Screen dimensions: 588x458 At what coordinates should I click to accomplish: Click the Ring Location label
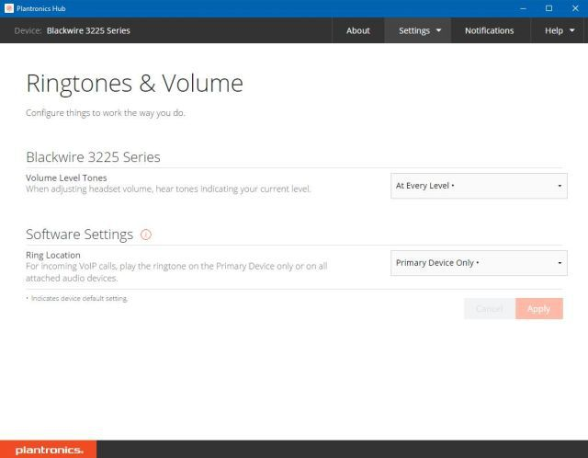pos(53,256)
